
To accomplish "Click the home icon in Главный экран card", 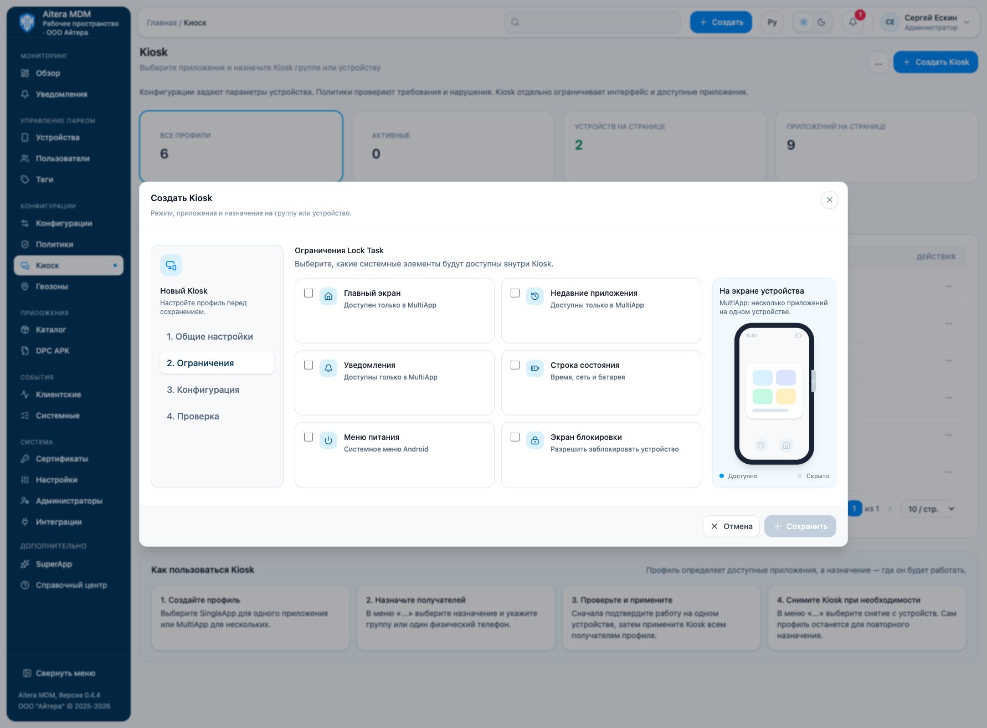I will [328, 296].
